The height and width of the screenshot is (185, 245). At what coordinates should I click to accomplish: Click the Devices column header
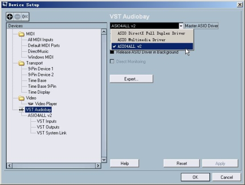[57, 26]
